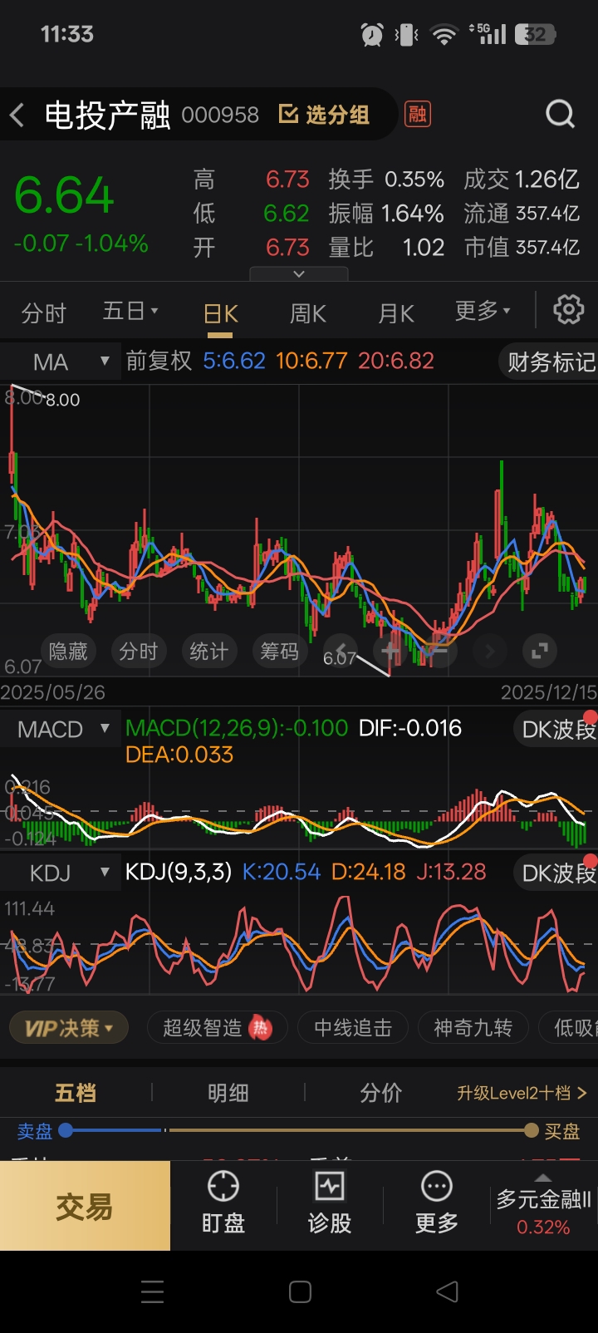Tap the current price 6.64
This screenshot has height=1333, width=598.
click(x=64, y=195)
